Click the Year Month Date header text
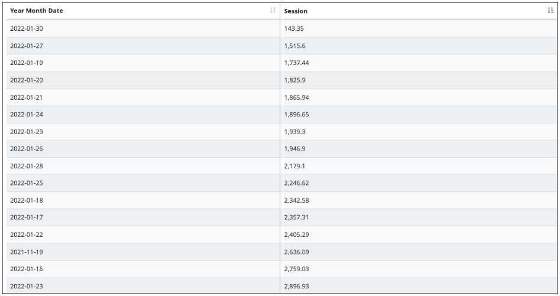The image size is (560, 296). [x=37, y=11]
